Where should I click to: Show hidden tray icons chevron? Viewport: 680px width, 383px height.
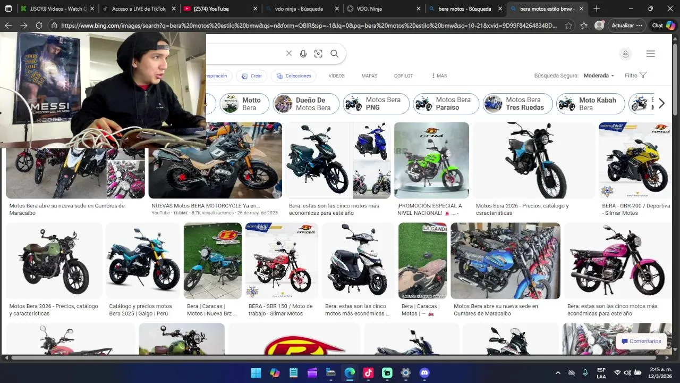tap(558, 373)
